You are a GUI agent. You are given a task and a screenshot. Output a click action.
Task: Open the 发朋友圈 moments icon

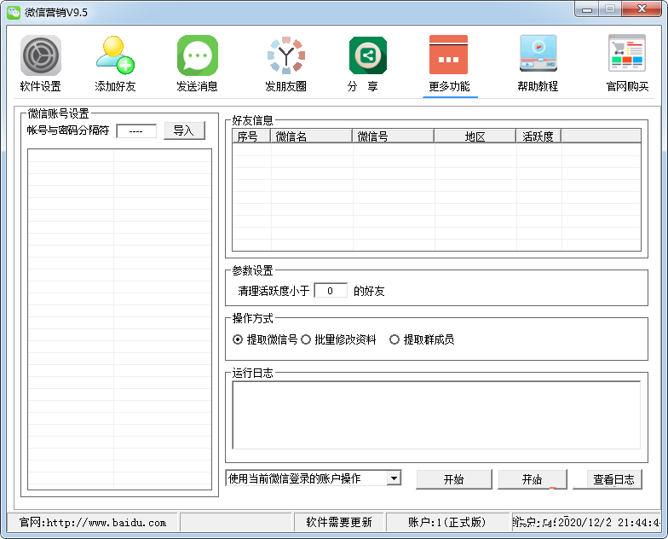286,55
